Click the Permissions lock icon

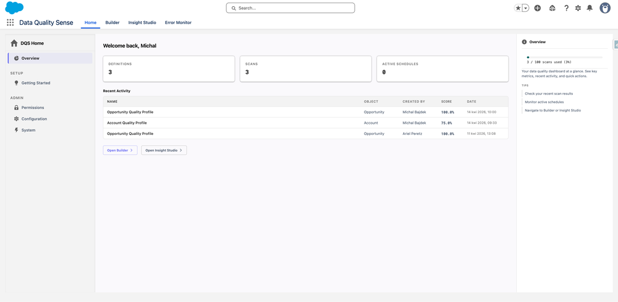coord(16,108)
